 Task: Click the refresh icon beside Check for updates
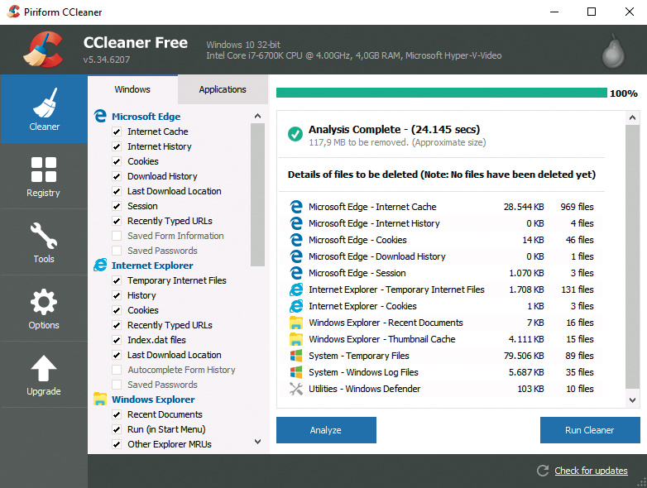(x=543, y=471)
